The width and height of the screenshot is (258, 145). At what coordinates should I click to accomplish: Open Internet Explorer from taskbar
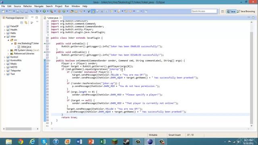tap(32, 141)
